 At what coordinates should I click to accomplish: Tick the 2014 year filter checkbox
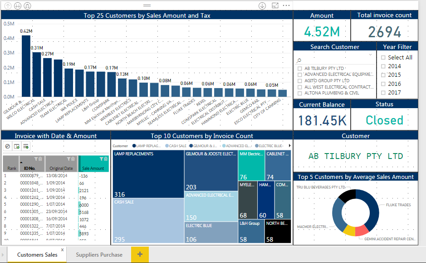[x=383, y=66]
